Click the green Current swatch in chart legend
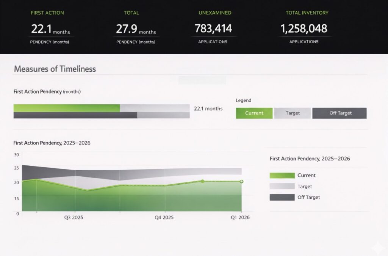This screenshot has width=388, height=256. (x=282, y=176)
